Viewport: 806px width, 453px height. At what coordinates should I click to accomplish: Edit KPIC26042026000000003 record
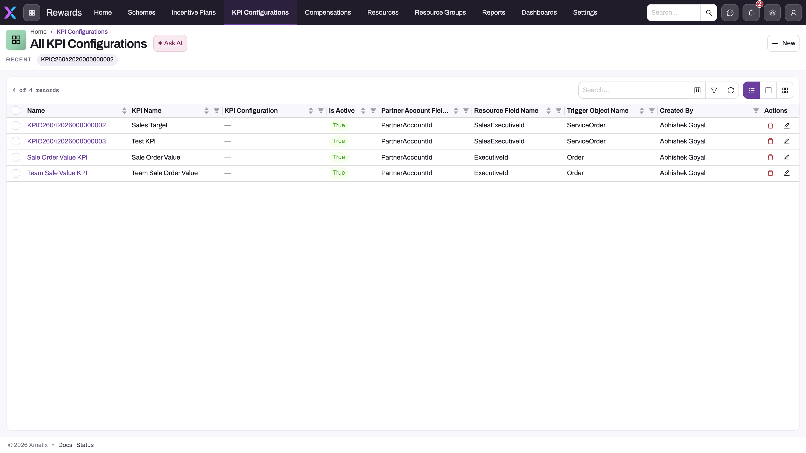pos(787,141)
